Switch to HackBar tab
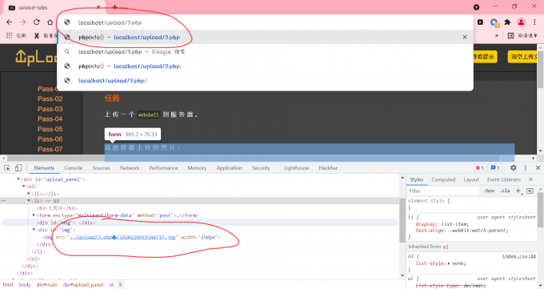 328,168
